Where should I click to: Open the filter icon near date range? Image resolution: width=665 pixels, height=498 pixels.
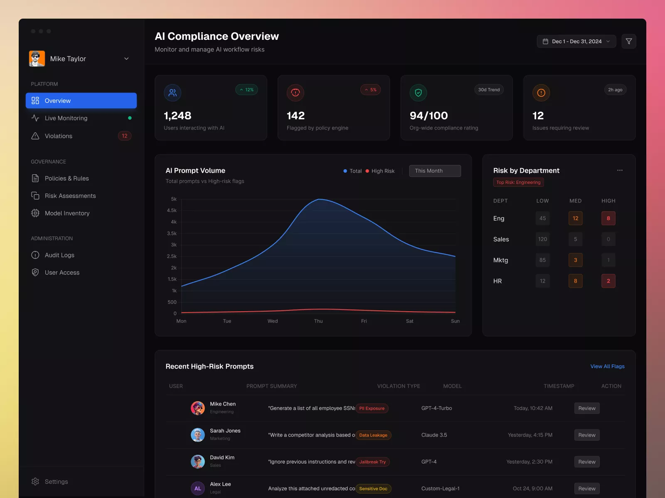click(x=629, y=41)
